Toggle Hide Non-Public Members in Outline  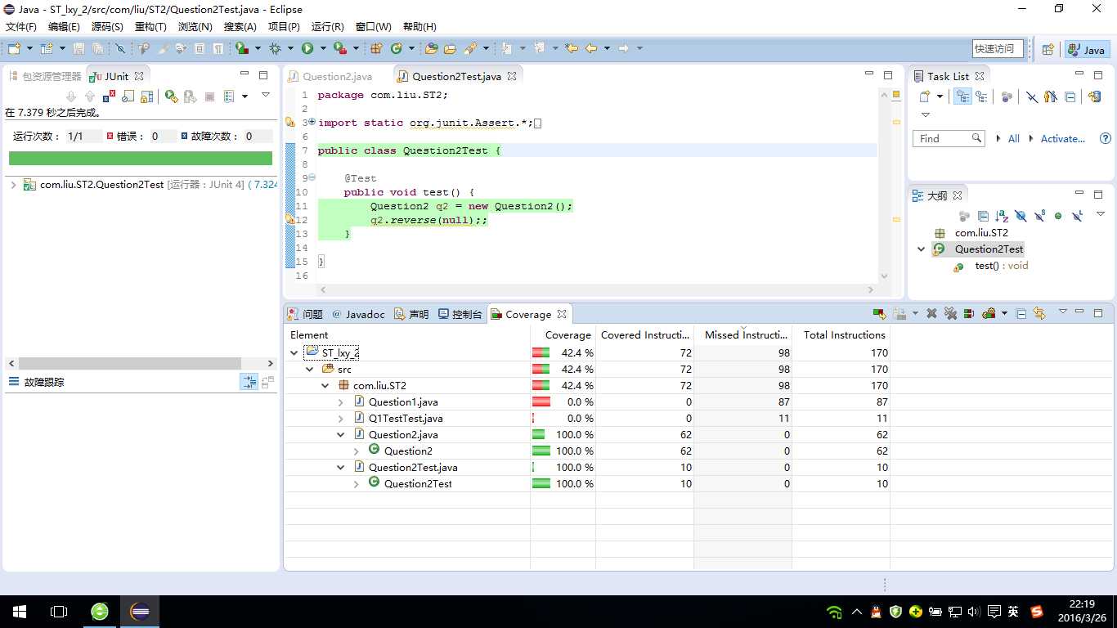click(x=1058, y=216)
